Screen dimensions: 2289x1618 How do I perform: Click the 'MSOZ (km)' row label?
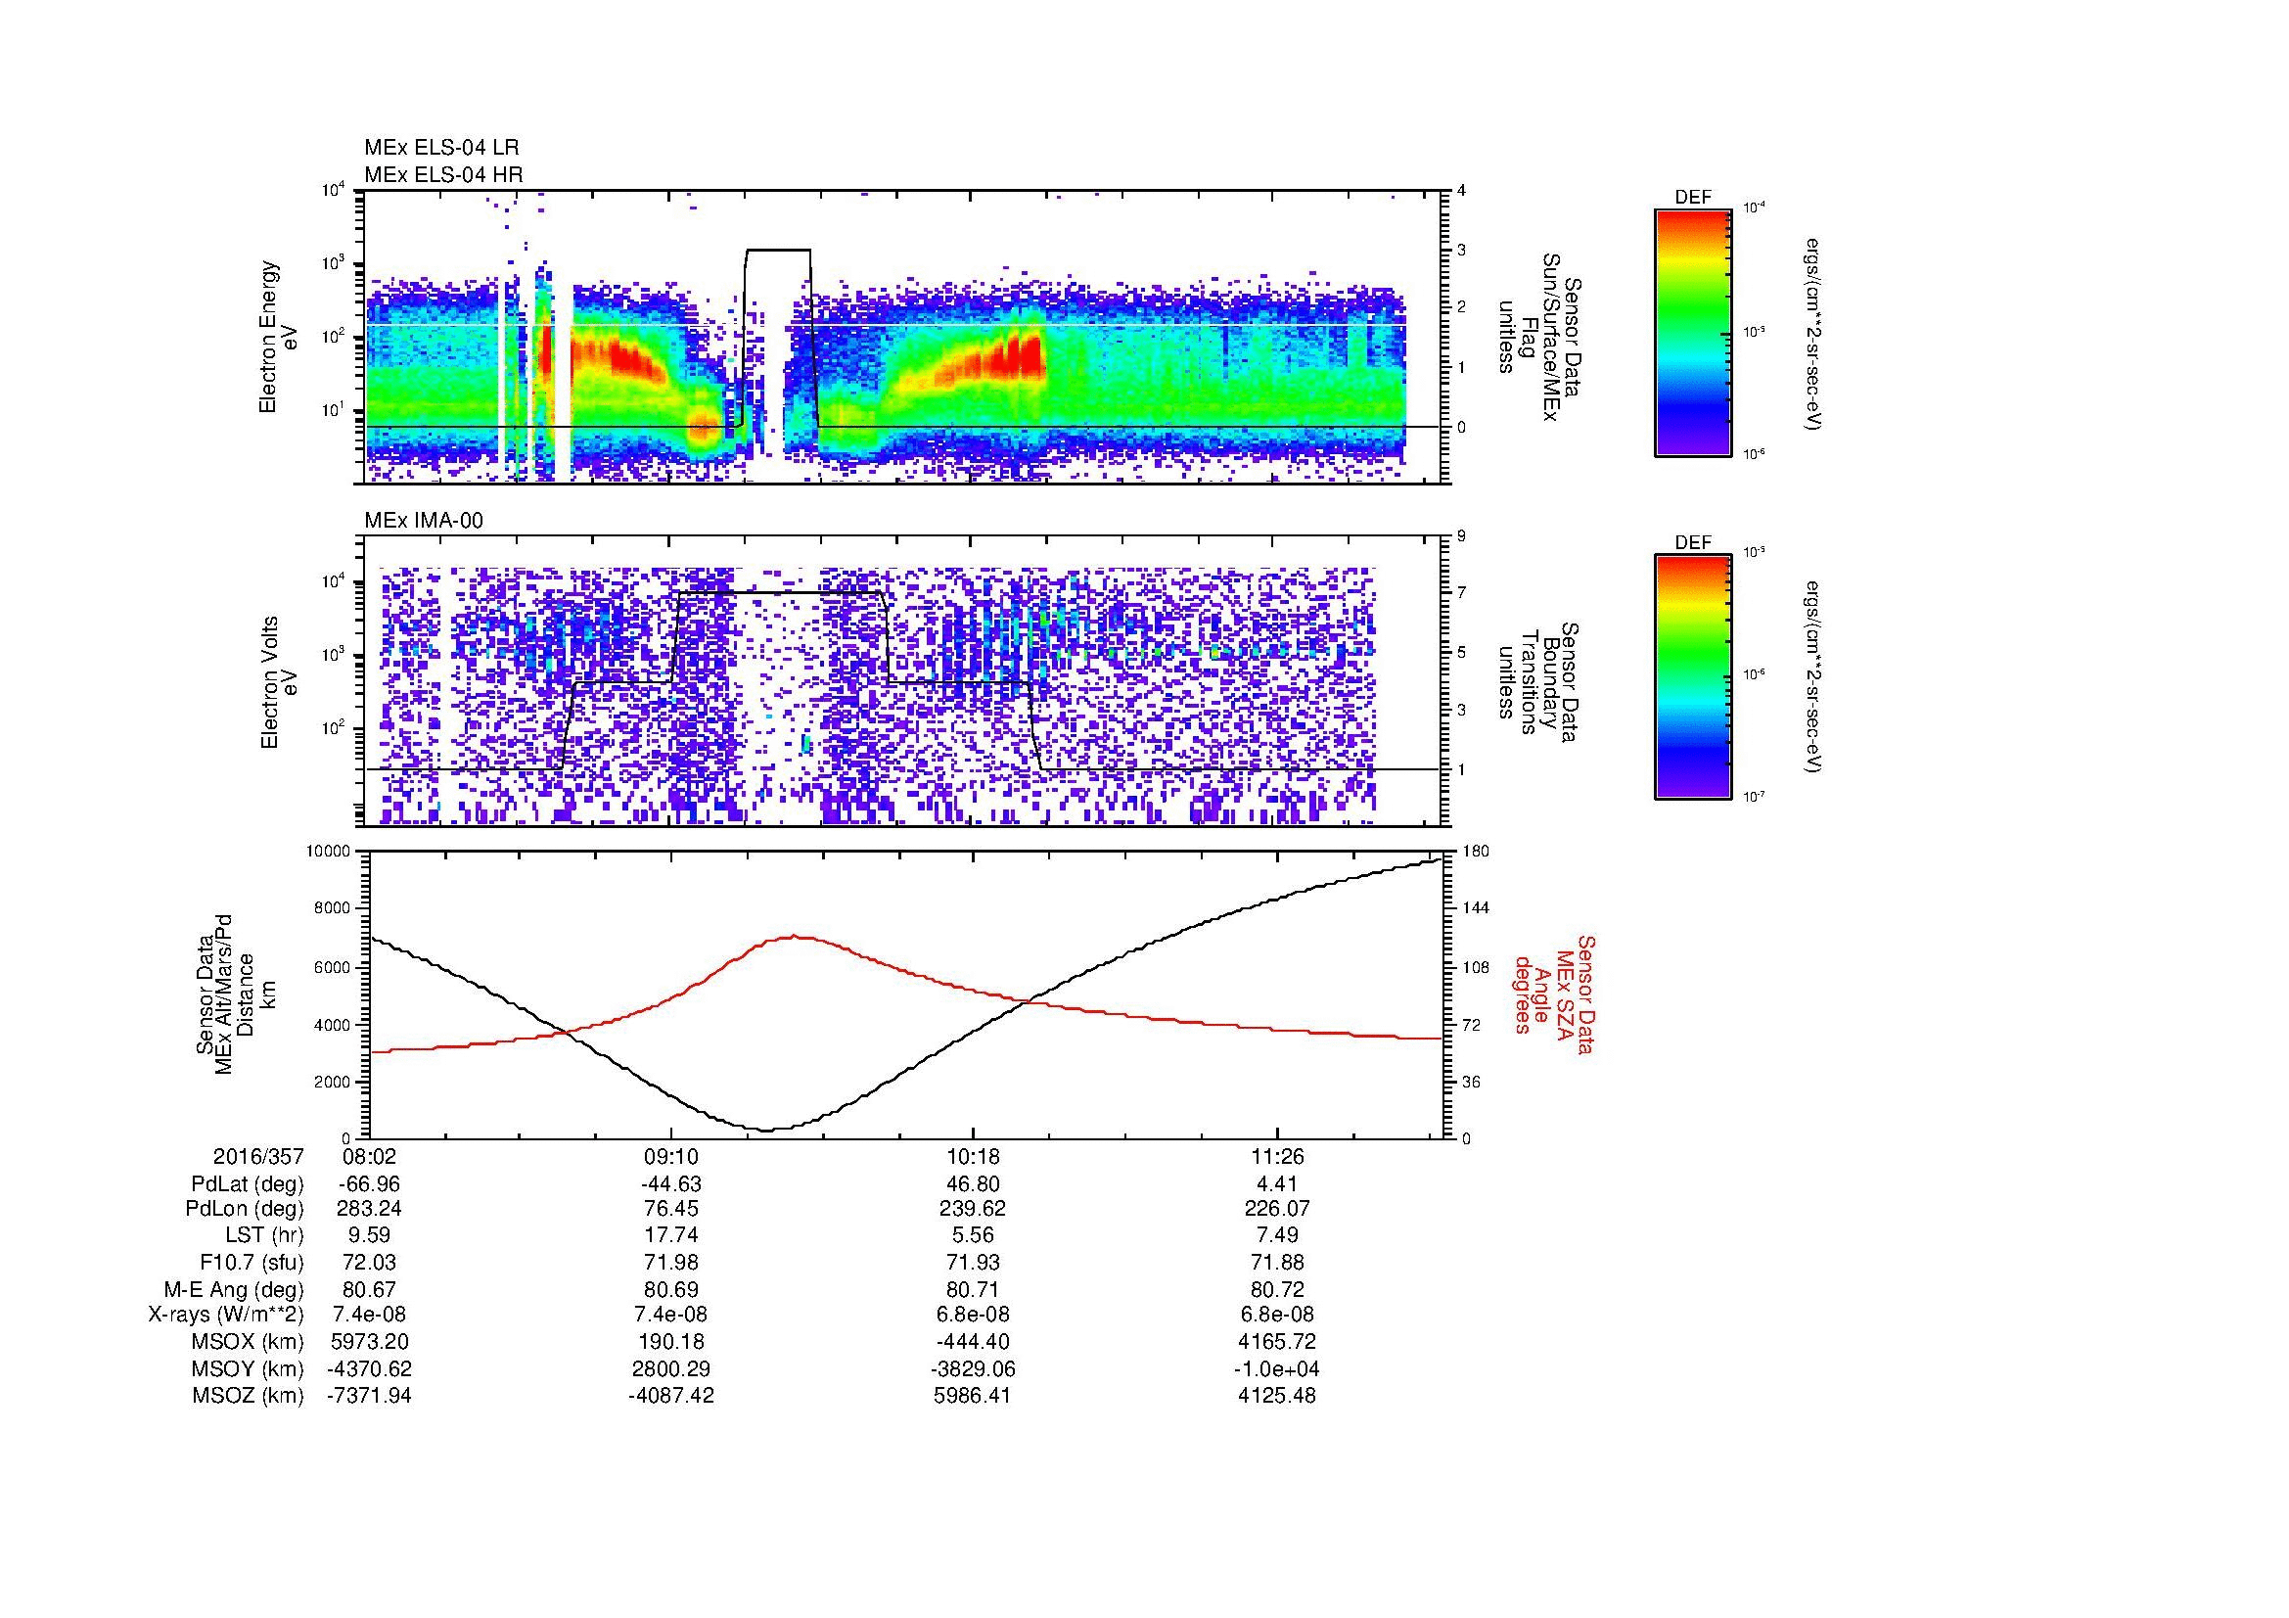[249, 1396]
